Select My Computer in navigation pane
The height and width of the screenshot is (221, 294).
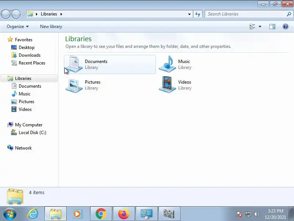[x=29, y=125]
